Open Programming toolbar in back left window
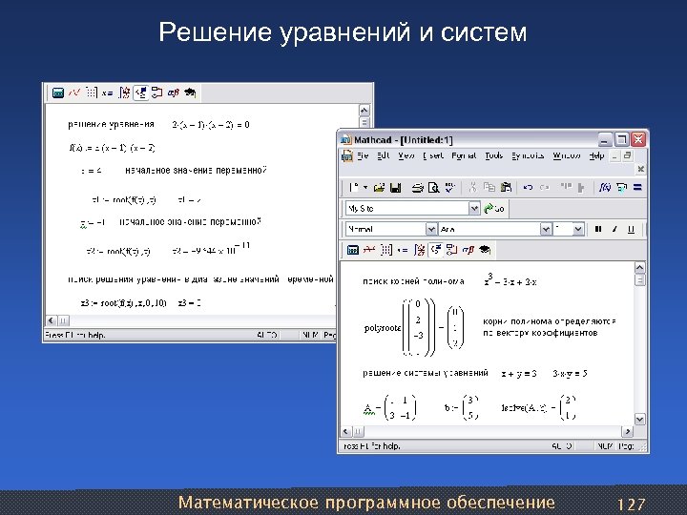 click(156, 93)
